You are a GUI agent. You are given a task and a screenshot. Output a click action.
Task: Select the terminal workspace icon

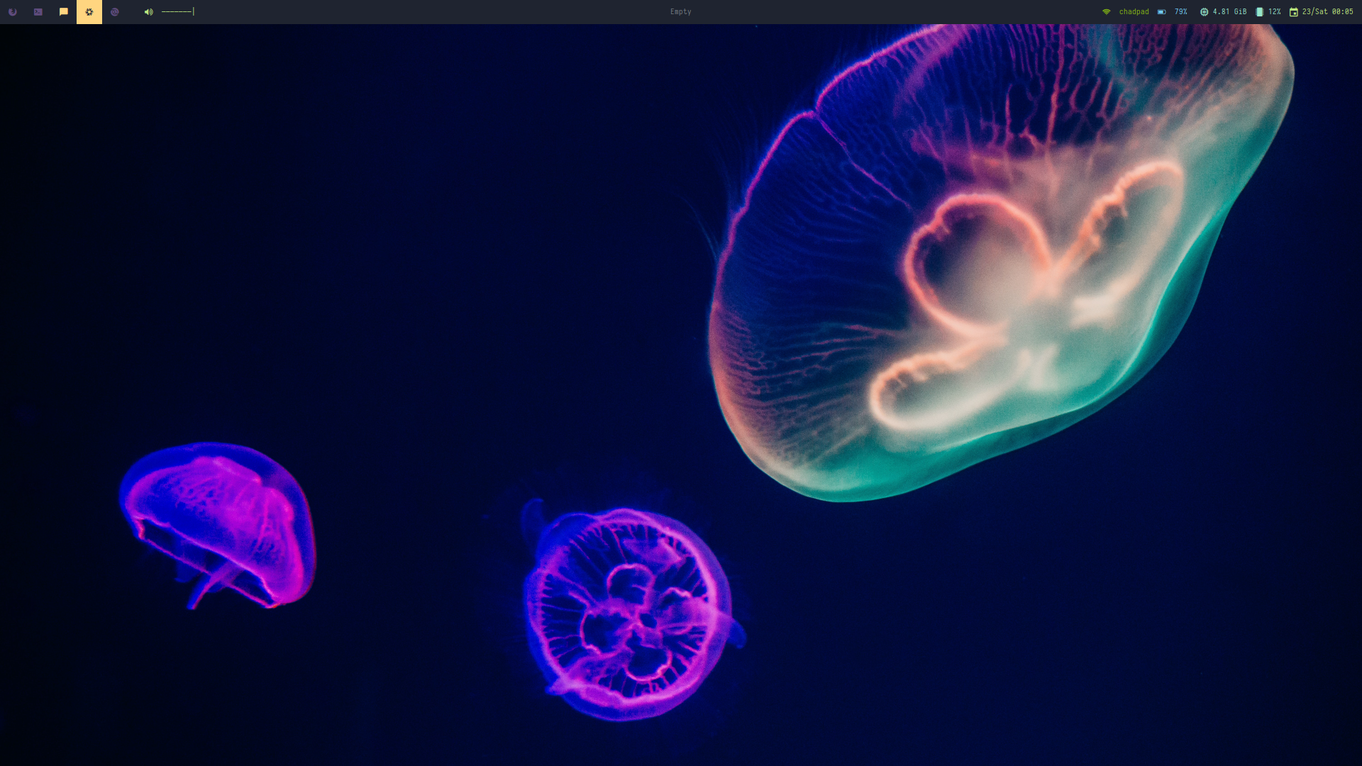38,11
